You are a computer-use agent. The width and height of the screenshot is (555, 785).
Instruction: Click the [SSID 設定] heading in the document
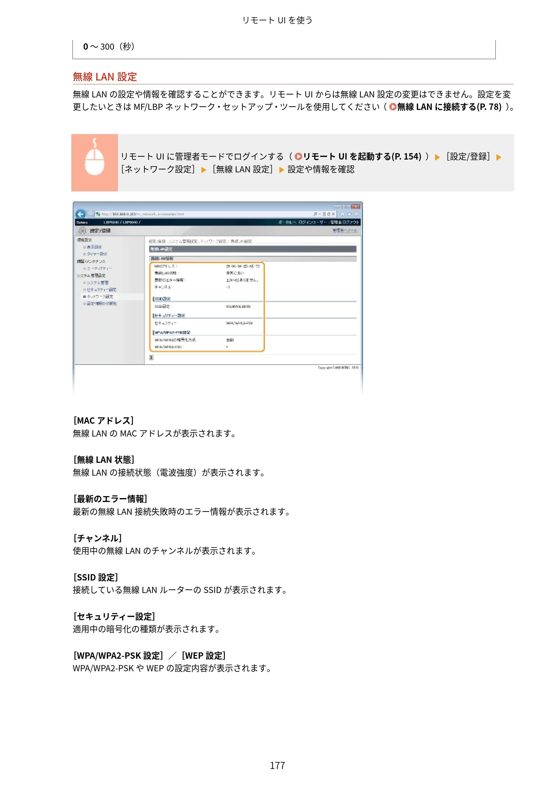pos(95,577)
